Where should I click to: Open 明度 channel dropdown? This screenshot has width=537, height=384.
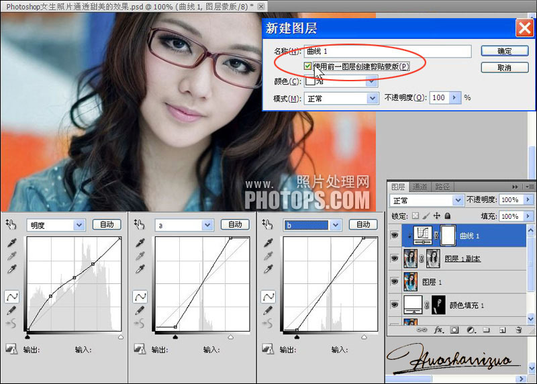[79, 225]
